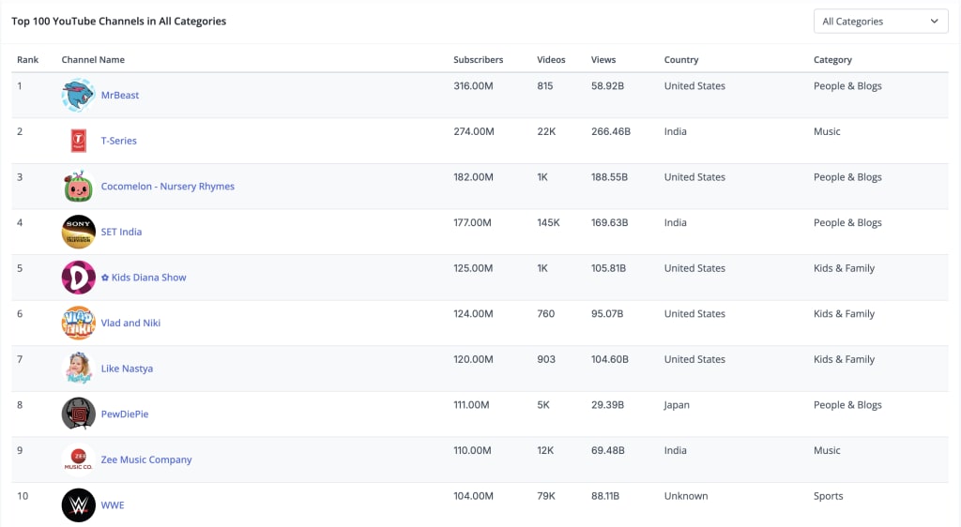This screenshot has width=961, height=527.
Task: Click the Like Nastya avatar
Action: [79, 369]
